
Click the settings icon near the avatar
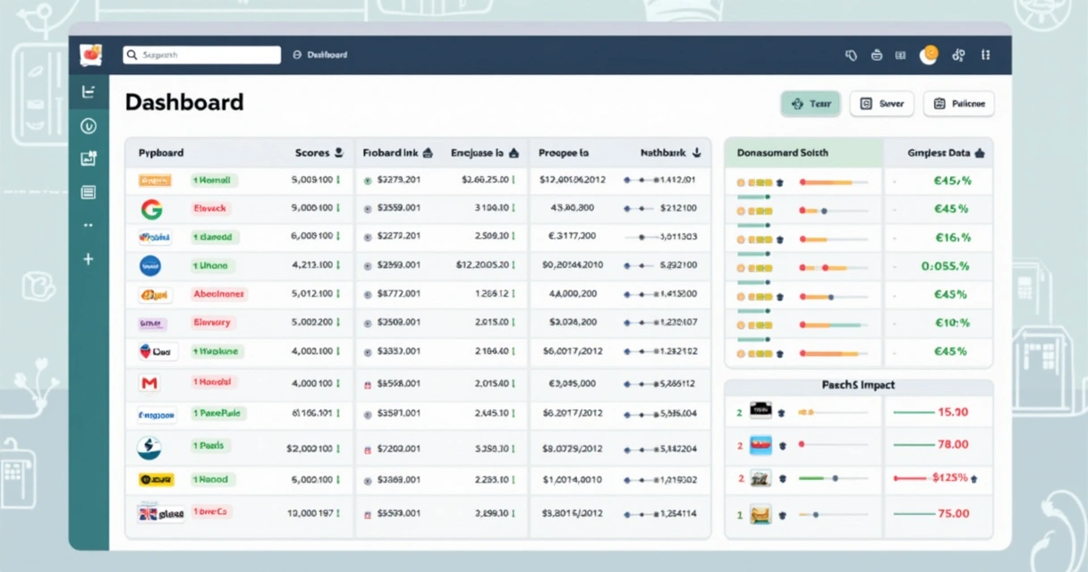coord(958,55)
